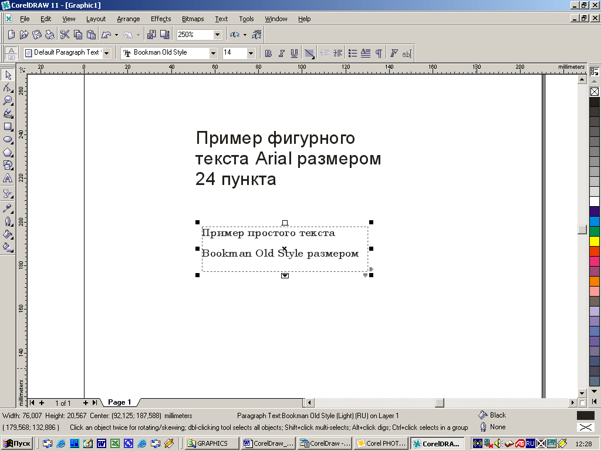Open the Bitmaps menu

[193, 19]
